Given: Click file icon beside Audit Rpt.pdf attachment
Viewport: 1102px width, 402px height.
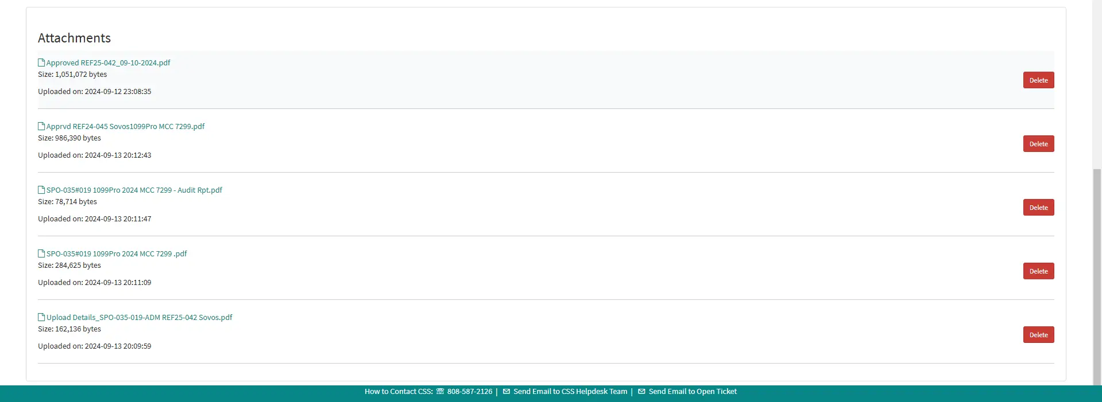Looking at the screenshot, I should click(41, 190).
